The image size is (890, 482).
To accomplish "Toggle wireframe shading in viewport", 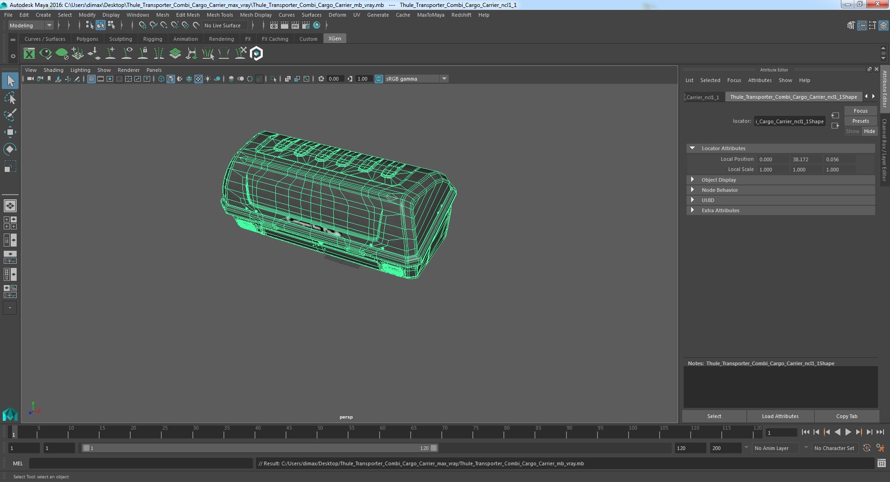I will [161, 79].
